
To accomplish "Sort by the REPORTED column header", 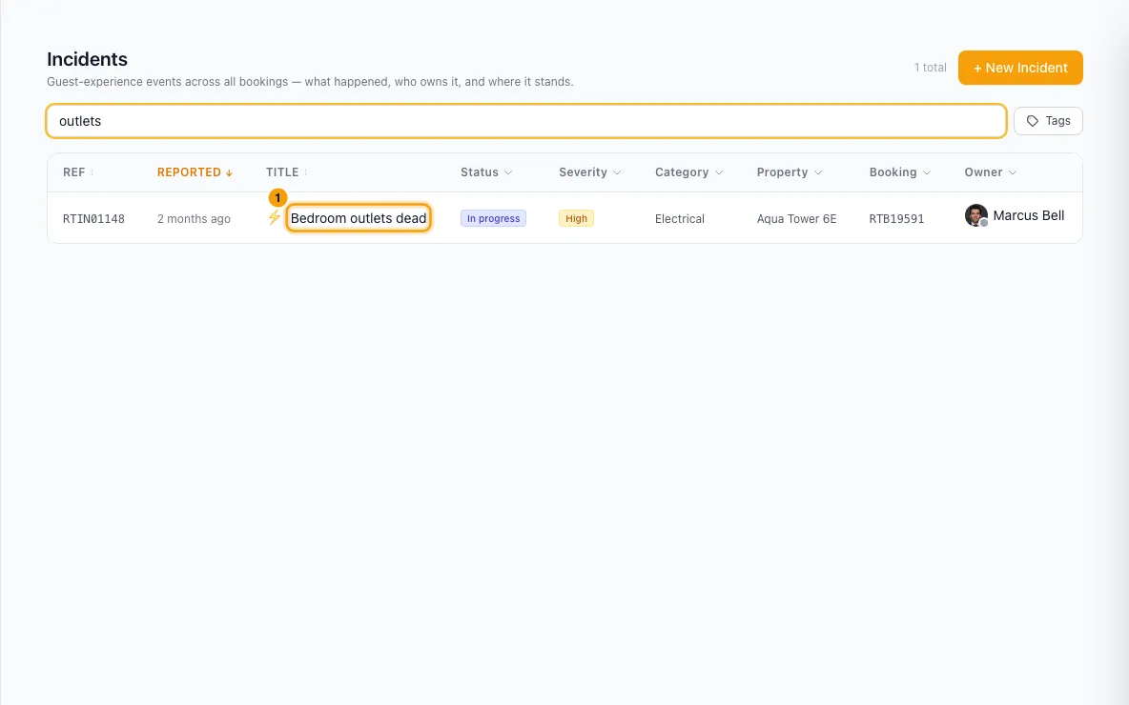I will pos(195,171).
